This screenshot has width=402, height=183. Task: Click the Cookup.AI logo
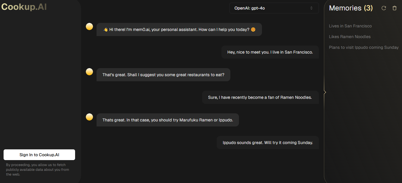coord(24,7)
